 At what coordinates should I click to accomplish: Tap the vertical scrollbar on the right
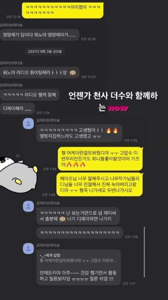click(144, 252)
